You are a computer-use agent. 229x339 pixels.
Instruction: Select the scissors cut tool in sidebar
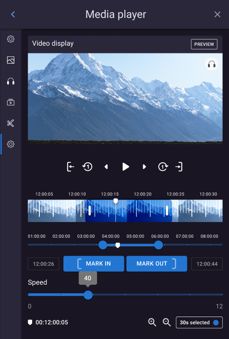(11, 123)
